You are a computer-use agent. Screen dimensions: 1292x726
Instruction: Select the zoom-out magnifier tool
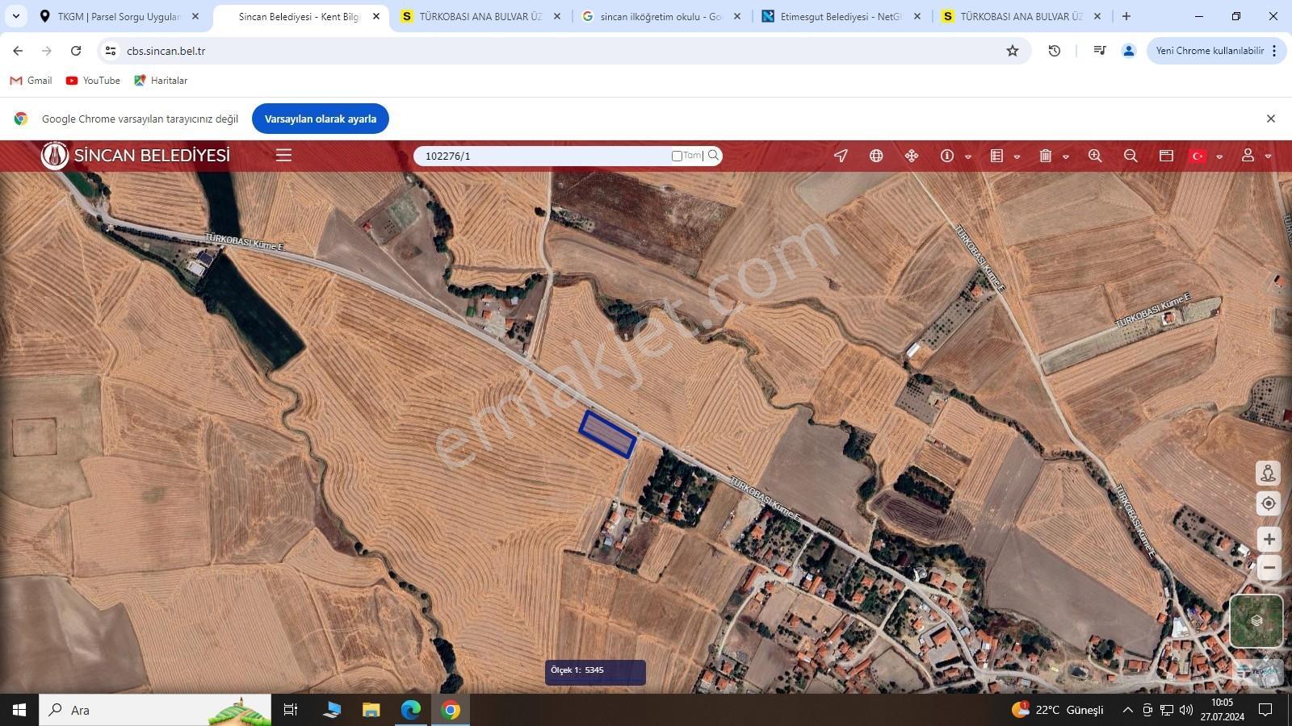[1130, 156]
